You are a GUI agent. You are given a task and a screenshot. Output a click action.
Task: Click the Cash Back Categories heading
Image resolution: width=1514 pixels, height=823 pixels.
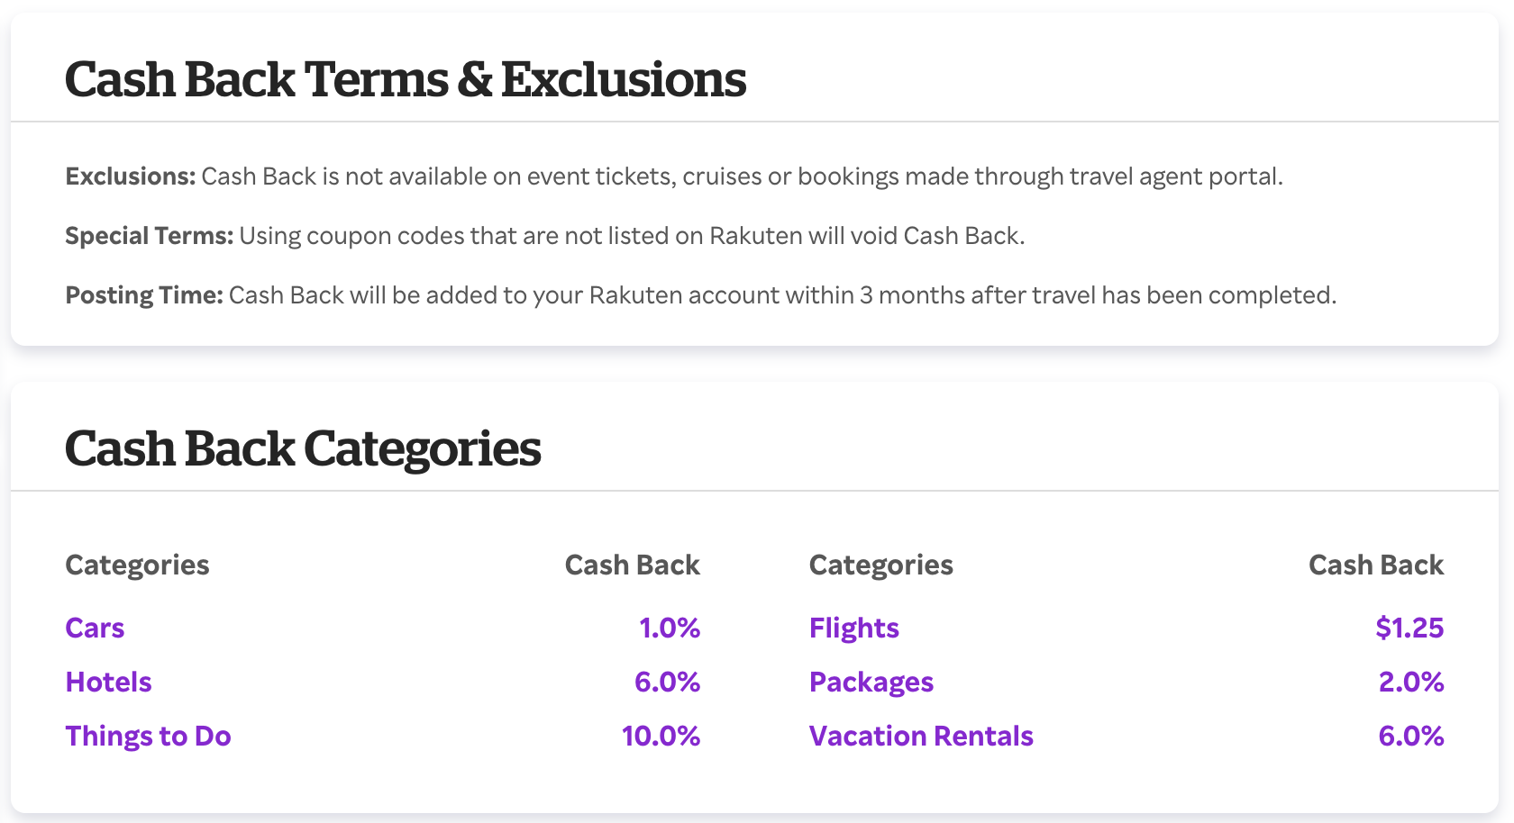point(303,448)
